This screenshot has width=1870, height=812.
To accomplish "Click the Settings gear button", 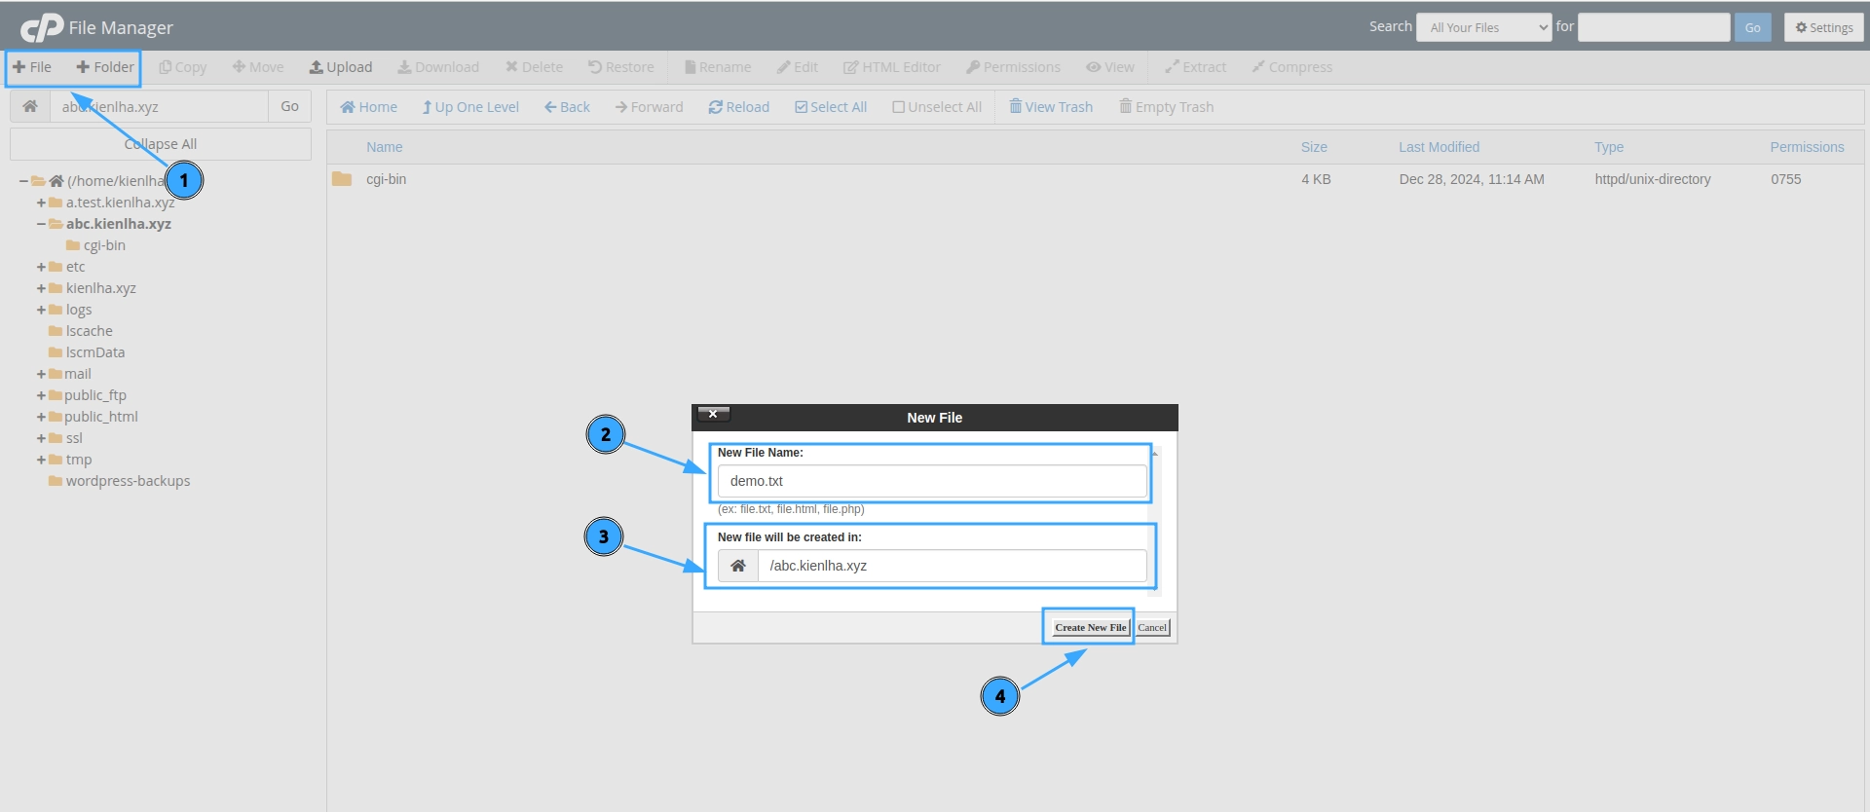I will (x=1823, y=27).
